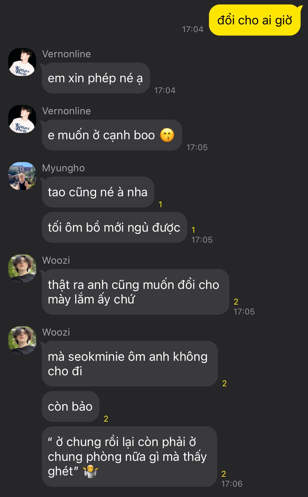Image resolution: width=308 pixels, height=497 pixels.
Task: Tap the shrugging person emoji
Action: tap(91, 471)
